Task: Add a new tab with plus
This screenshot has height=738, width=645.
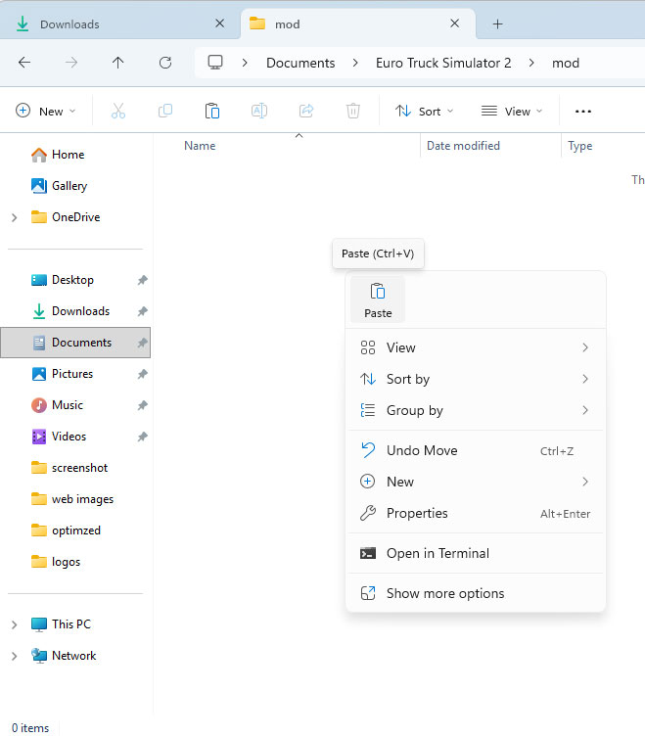Action: click(497, 24)
